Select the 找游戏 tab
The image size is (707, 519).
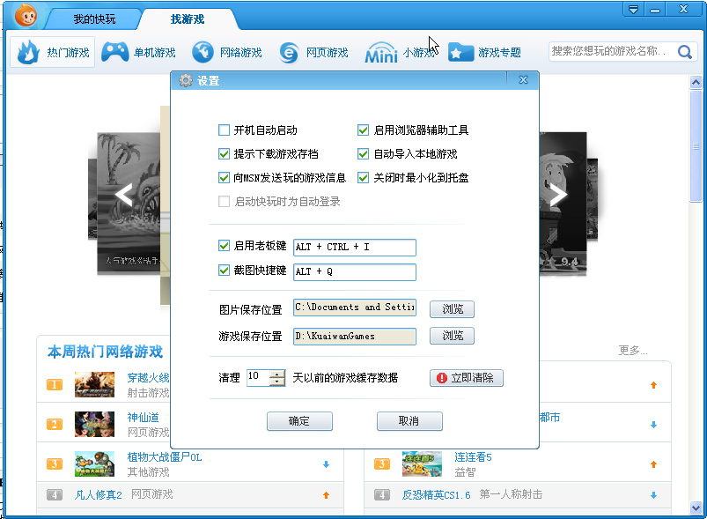pyautogui.click(x=187, y=19)
